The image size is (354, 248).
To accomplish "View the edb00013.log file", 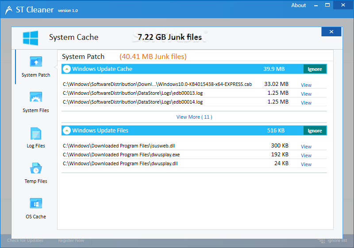I will click(306, 94).
